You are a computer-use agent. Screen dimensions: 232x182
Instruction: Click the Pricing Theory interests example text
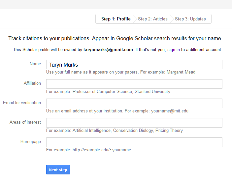[115, 131]
